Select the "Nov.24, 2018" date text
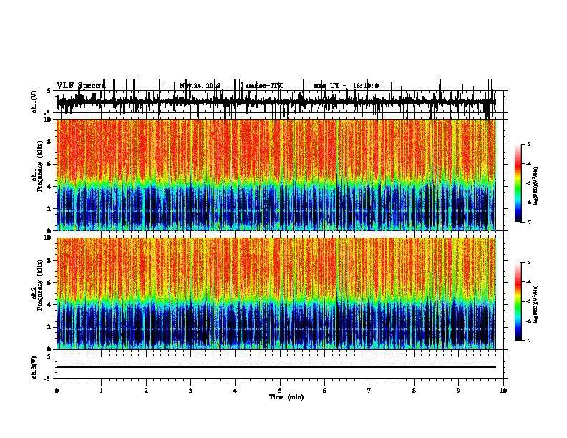The width and height of the screenshot is (567, 438). click(200, 86)
